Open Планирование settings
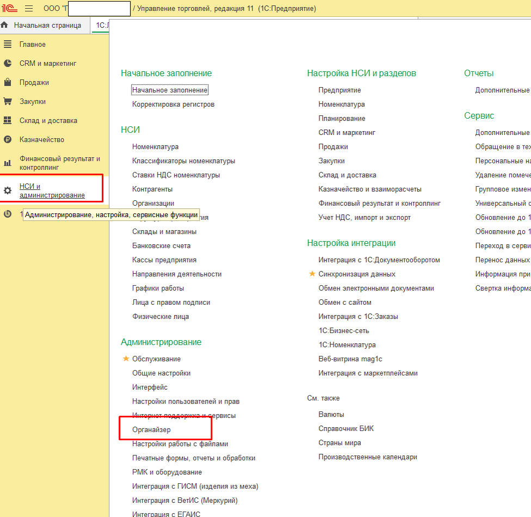 [x=342, y=119]
